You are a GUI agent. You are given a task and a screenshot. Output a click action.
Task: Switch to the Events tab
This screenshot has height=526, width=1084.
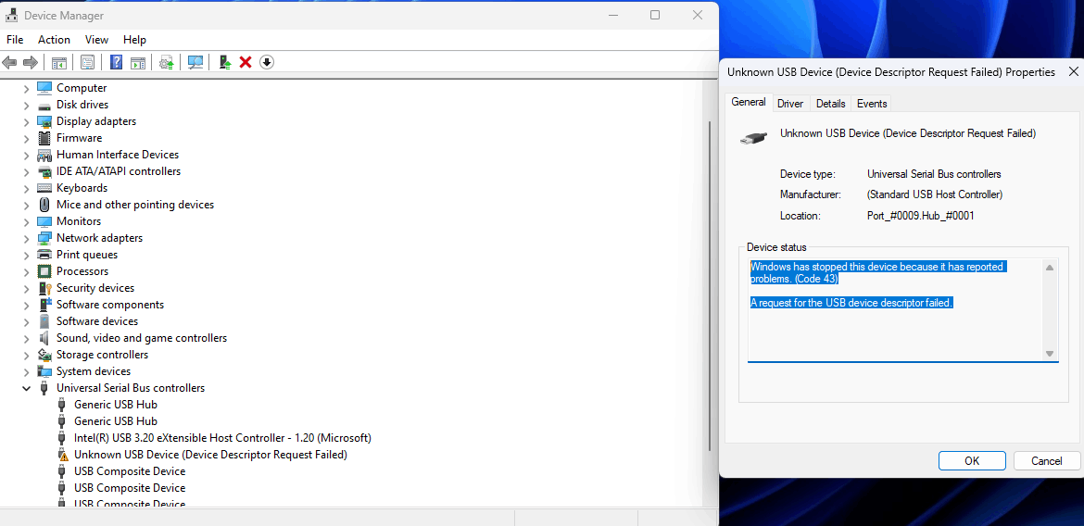(872, 104)
